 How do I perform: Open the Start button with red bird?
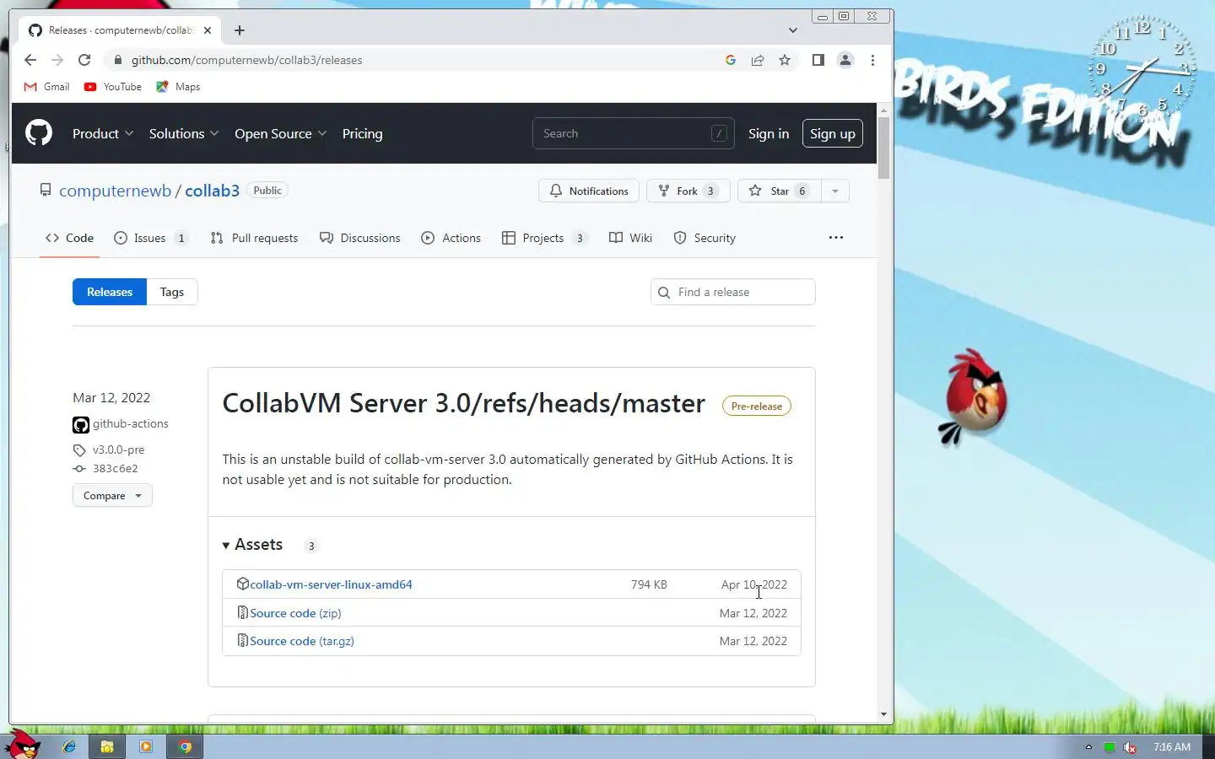(24, 745)
